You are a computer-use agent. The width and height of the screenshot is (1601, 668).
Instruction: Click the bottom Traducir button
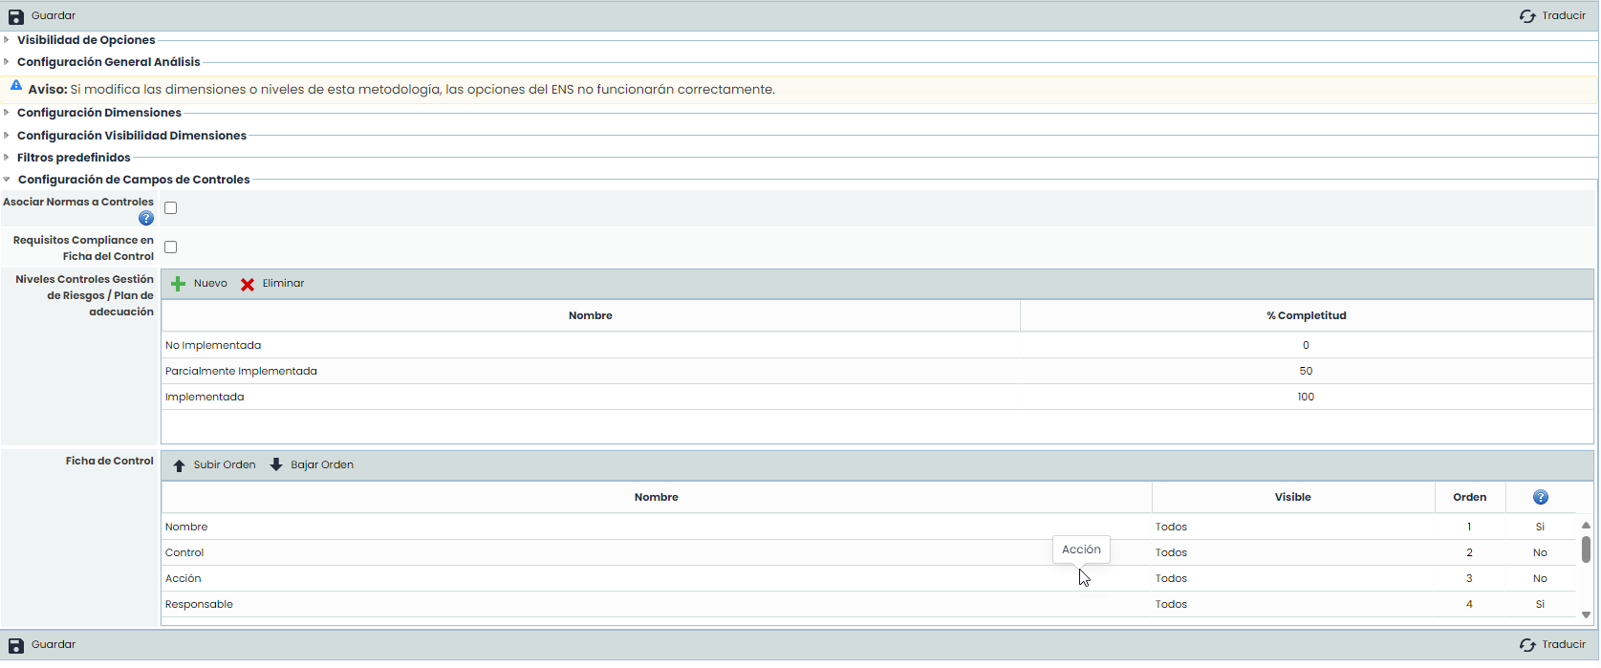point(1553,645)
